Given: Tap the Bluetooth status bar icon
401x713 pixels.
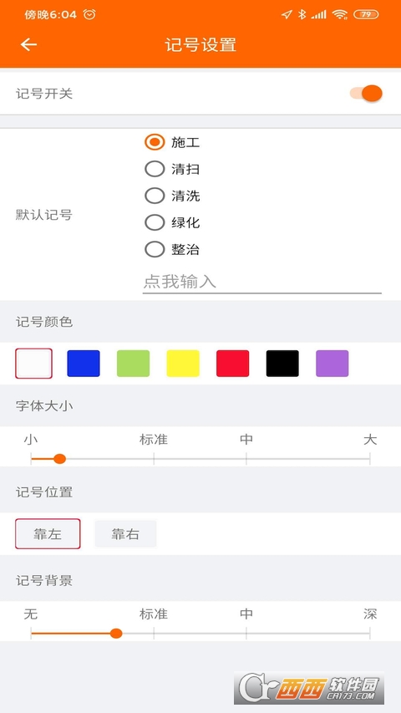Looking at the screenshot, I should (302, 14).
